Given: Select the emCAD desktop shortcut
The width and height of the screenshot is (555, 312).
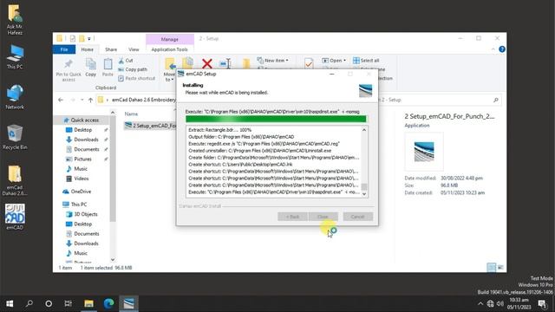Looking at the screenshot, I should [x=15, y=217].
